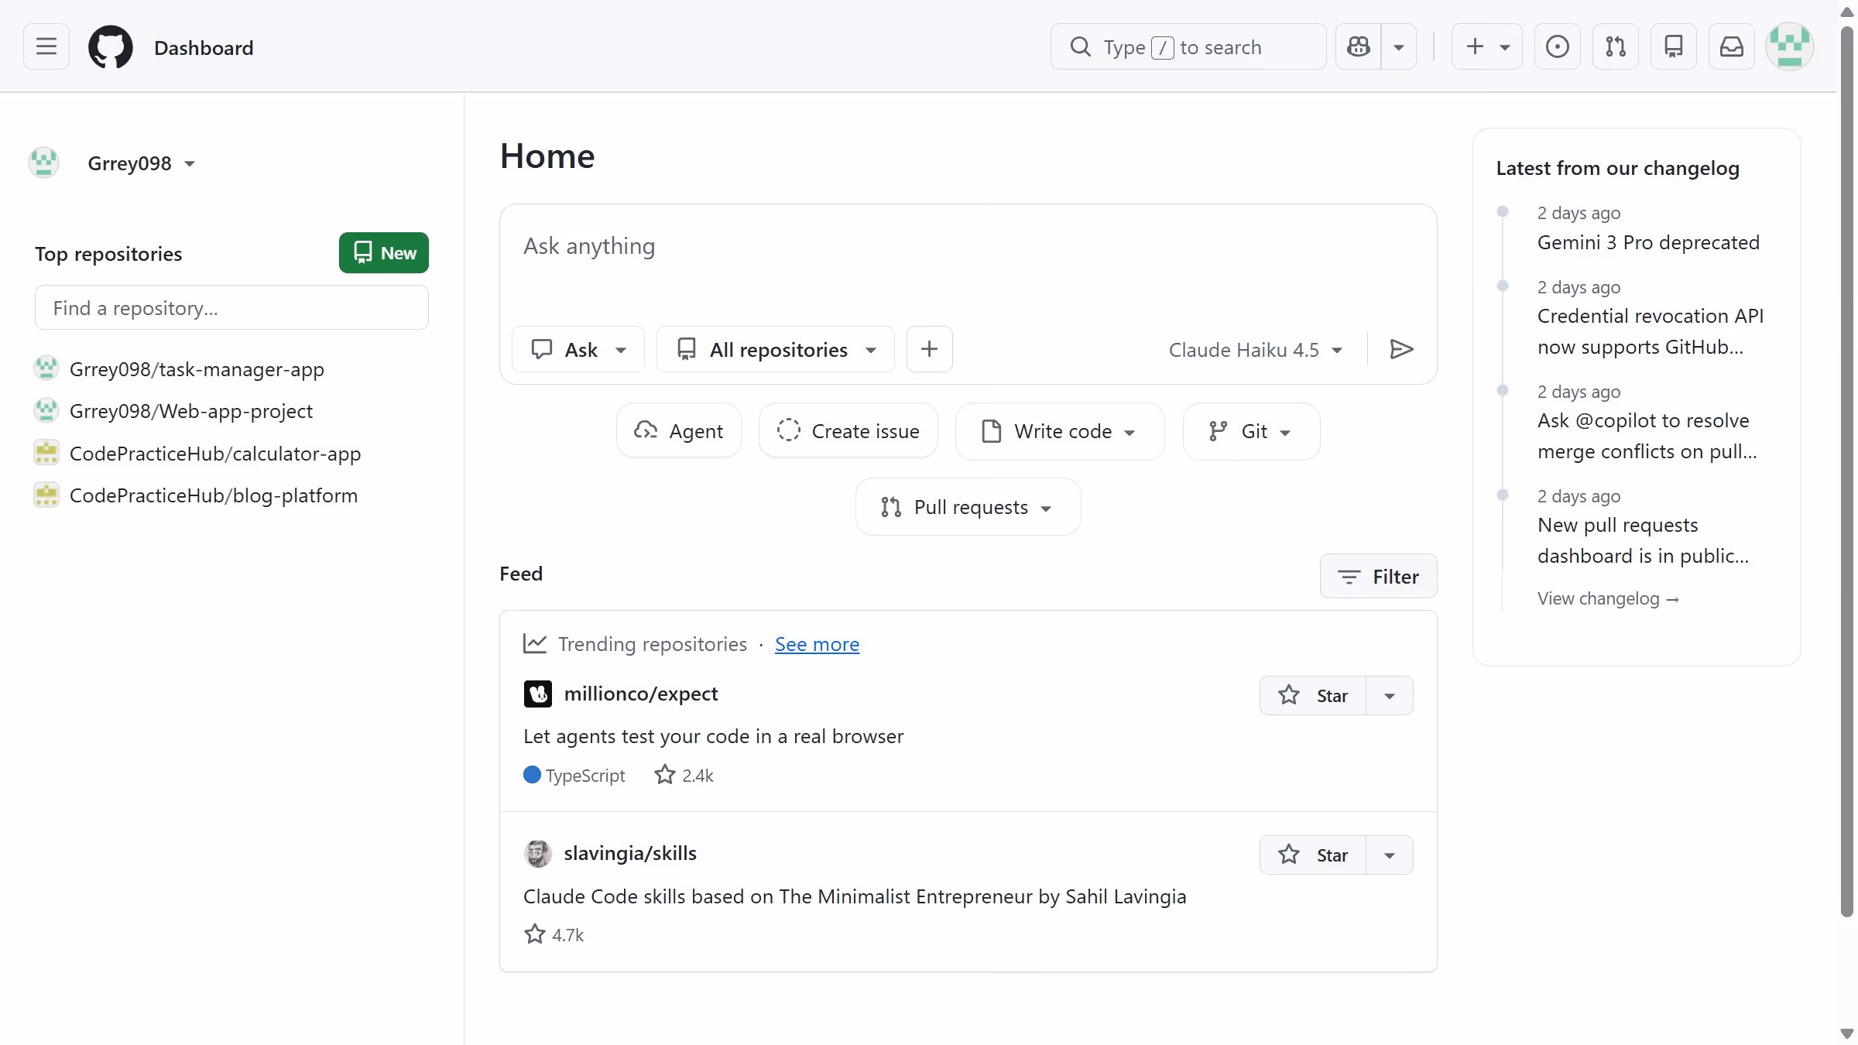Open the Claude Haiku 4.5 model picker
This screenshot has height=1045, width=1858.
click(x=1255, y=350)
